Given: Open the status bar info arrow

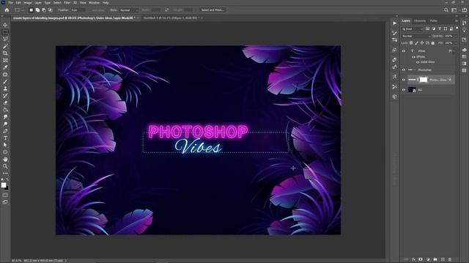Looking at the screenshot, I should pyautogui.click(x=66, y=261).
